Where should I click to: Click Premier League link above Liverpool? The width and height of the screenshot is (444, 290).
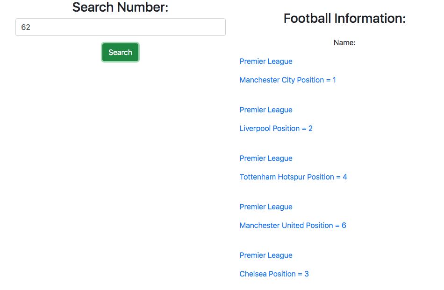point(266,110)
